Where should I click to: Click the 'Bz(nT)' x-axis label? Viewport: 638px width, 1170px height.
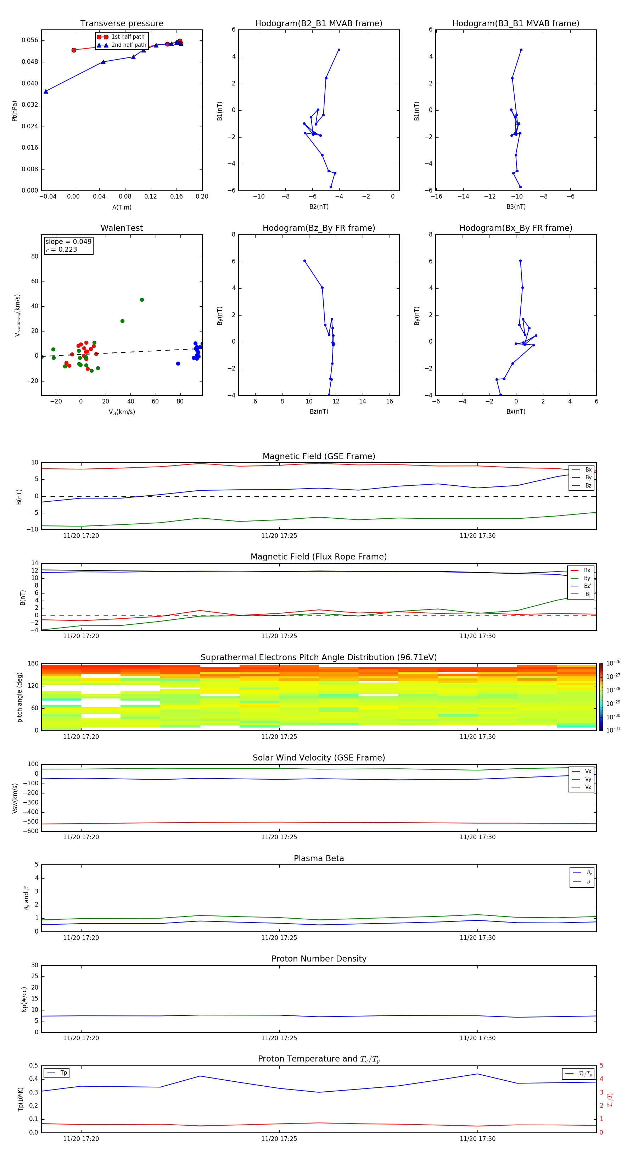[x=319, y=412]
